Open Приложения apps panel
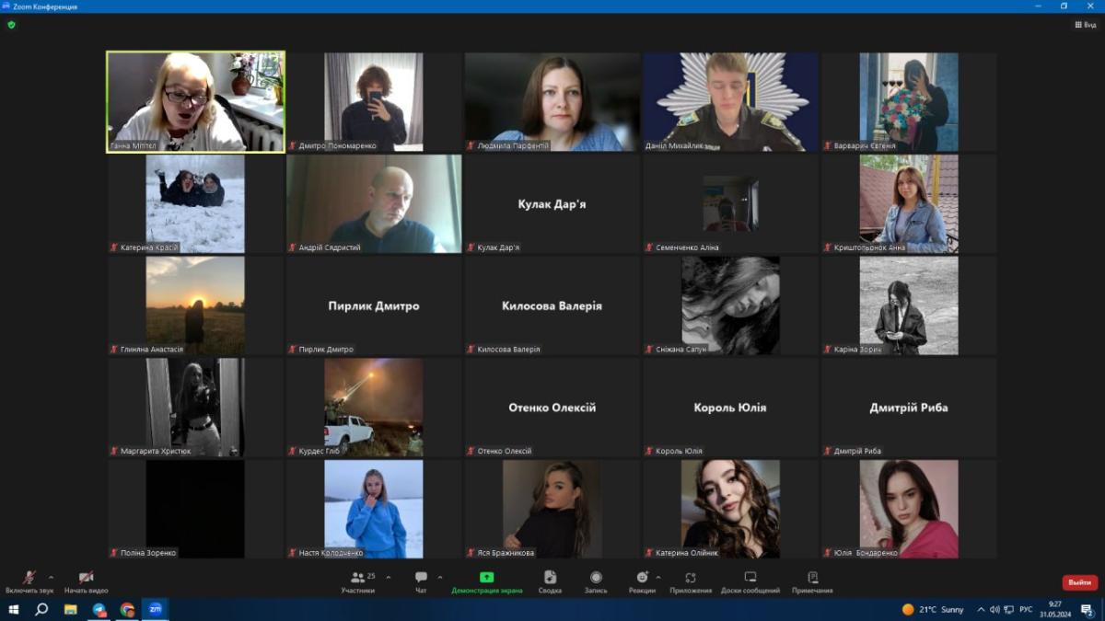1105x621 pixels. pyautogui.click(x=691, y=581)
